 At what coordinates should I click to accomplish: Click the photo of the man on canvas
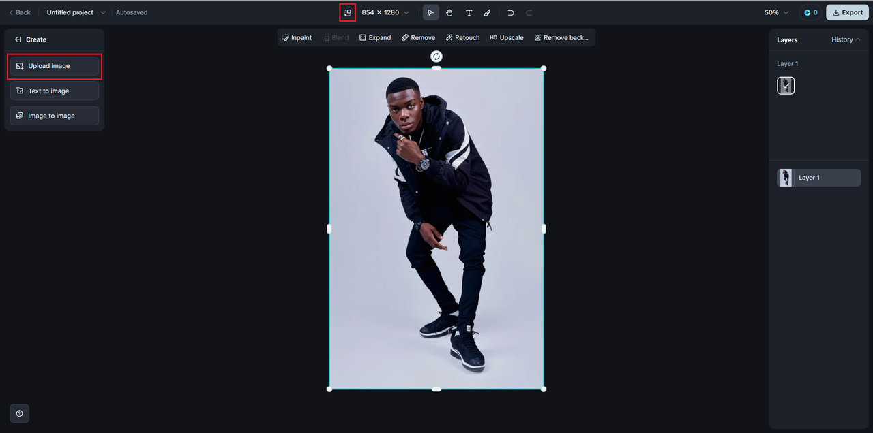[436, 229]
